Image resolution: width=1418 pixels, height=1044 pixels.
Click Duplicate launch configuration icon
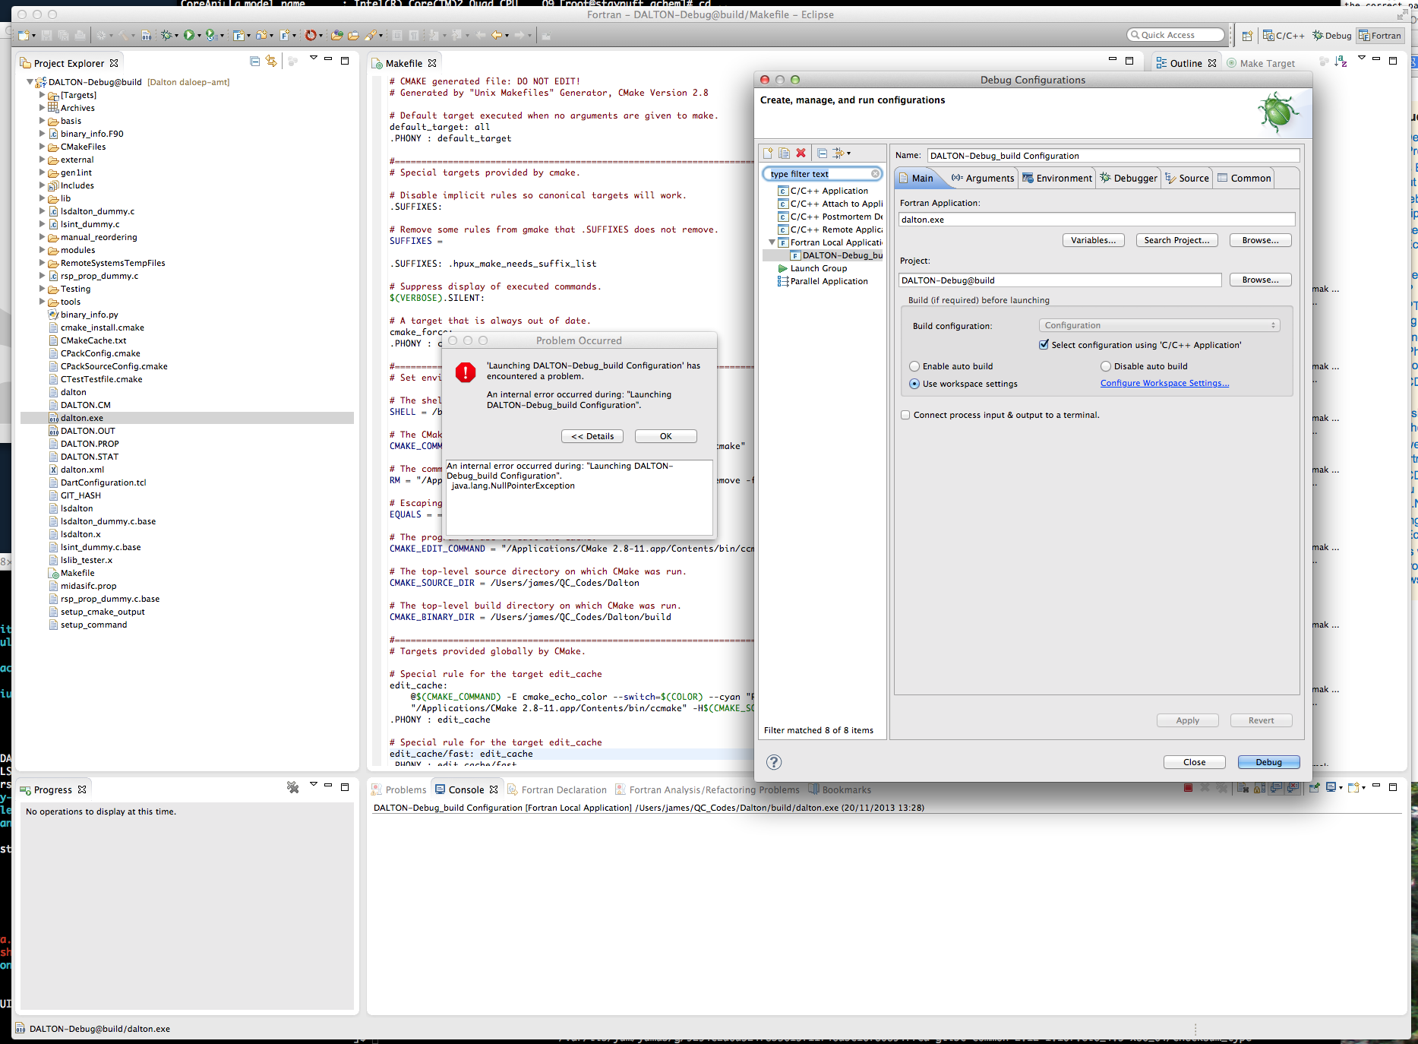784,153
